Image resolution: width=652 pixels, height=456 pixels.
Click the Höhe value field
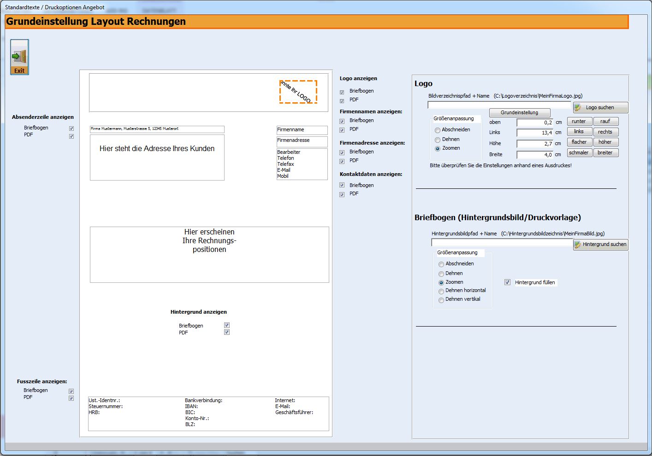click(x=535, y=144)
